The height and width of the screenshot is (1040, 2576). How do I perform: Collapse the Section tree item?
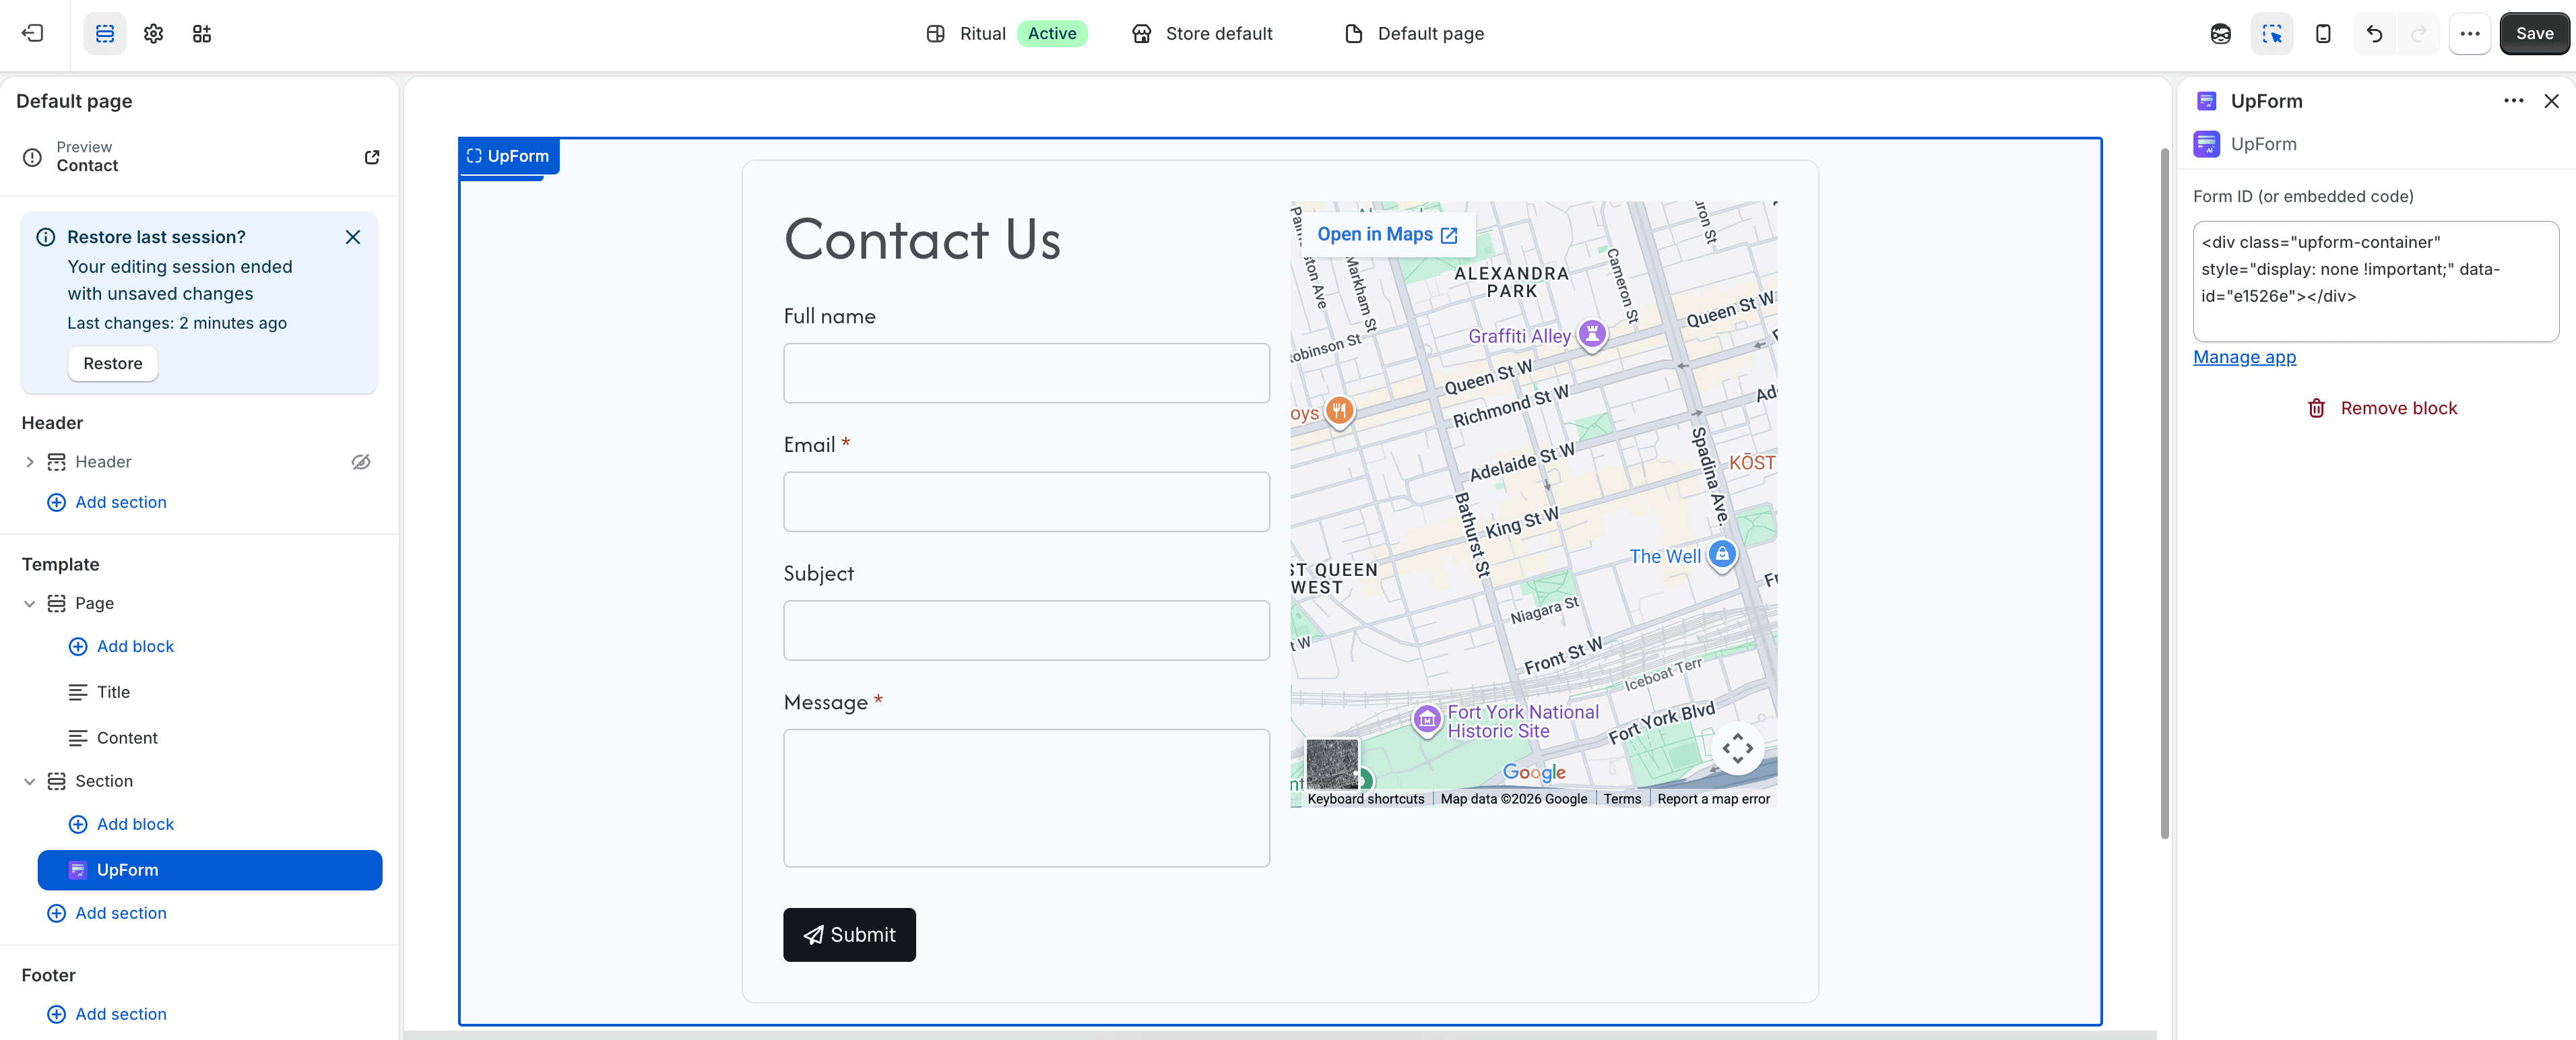pyautogui.click(x=30, y=781)
